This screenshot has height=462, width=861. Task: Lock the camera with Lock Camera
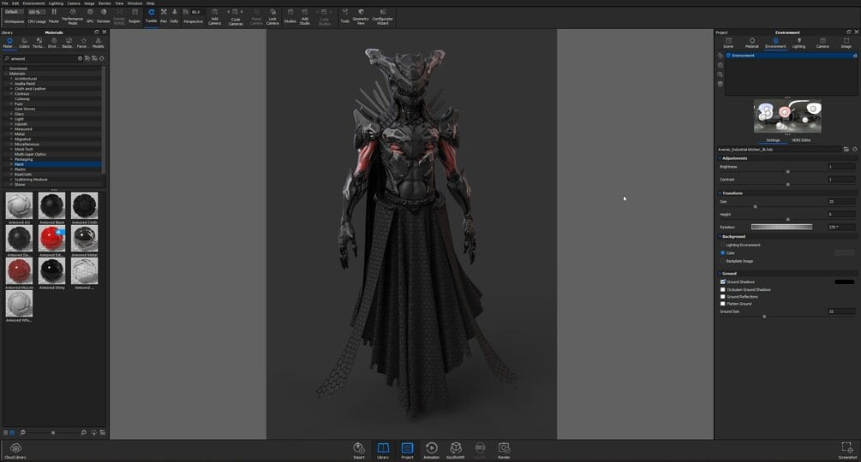[272, 16]
